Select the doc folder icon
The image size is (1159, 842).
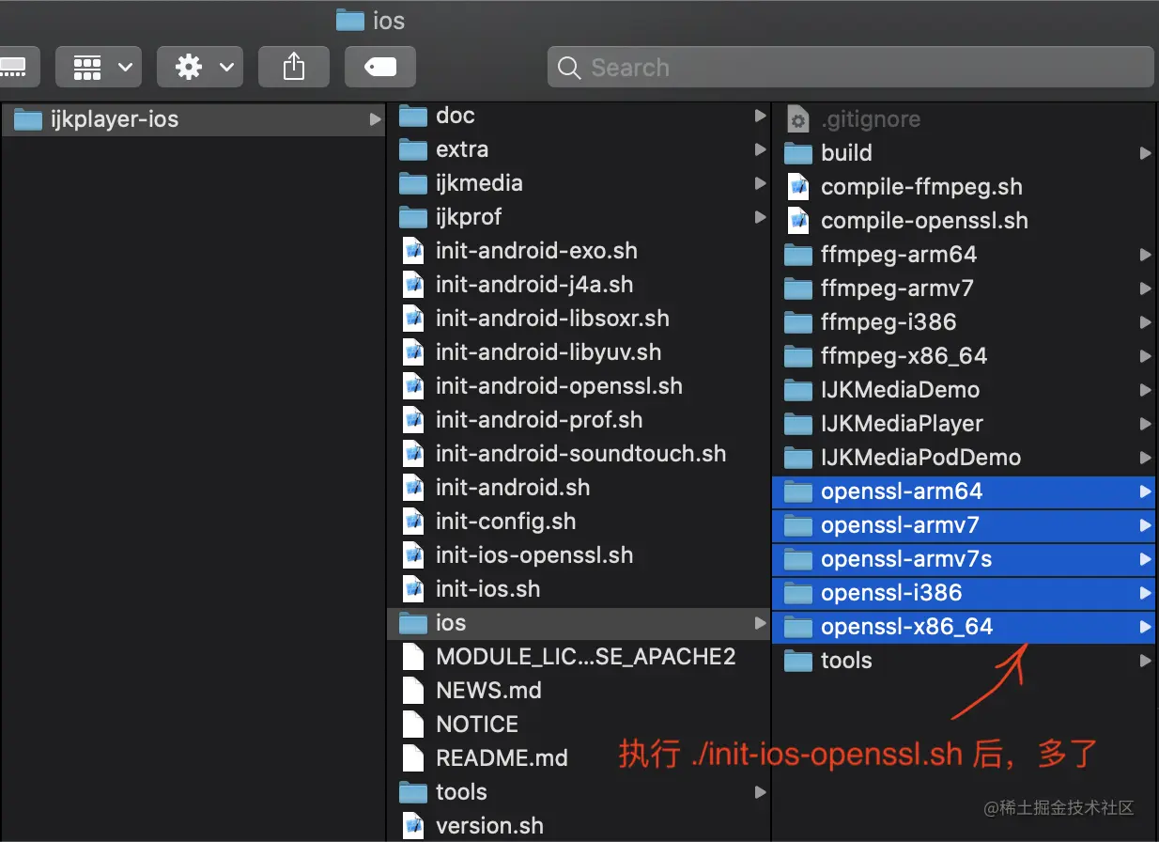413,116
